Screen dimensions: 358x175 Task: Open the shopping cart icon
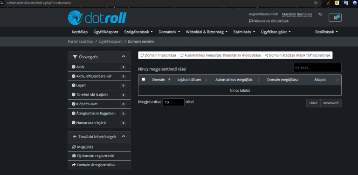pyautogui.click(x=335, y=18)
